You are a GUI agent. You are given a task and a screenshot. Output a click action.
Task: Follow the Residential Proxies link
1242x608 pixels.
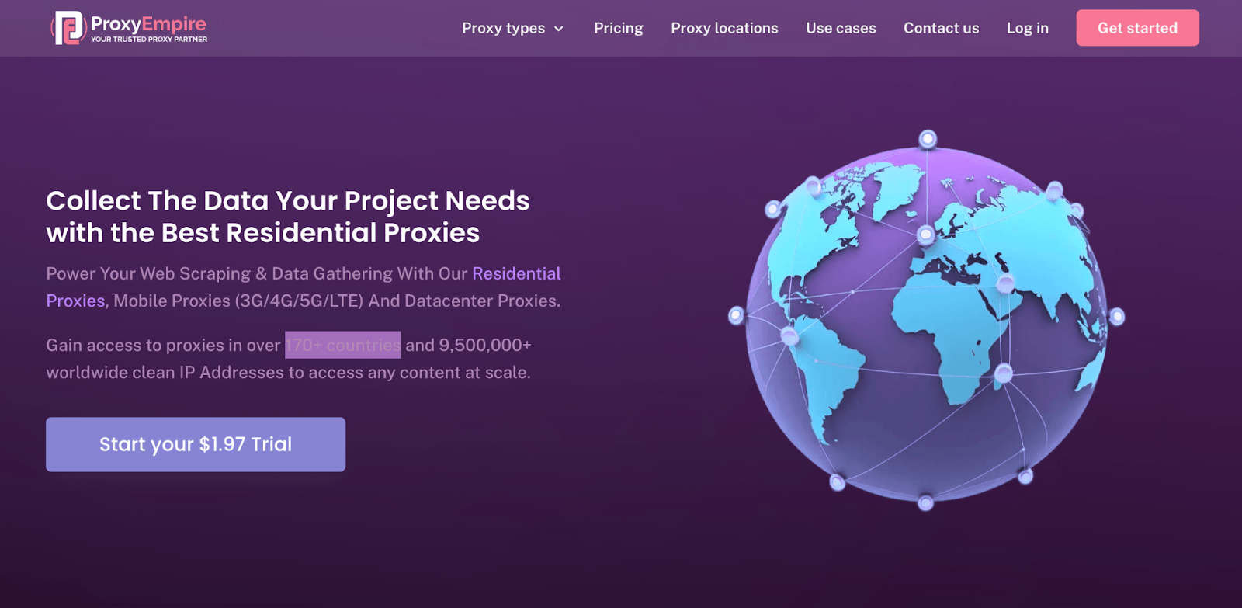click(x=516, y=273)
